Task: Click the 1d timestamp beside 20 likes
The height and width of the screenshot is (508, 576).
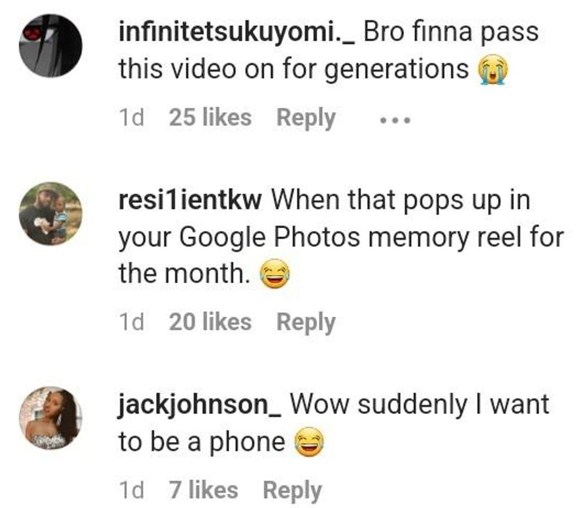Action: [131, 322]
